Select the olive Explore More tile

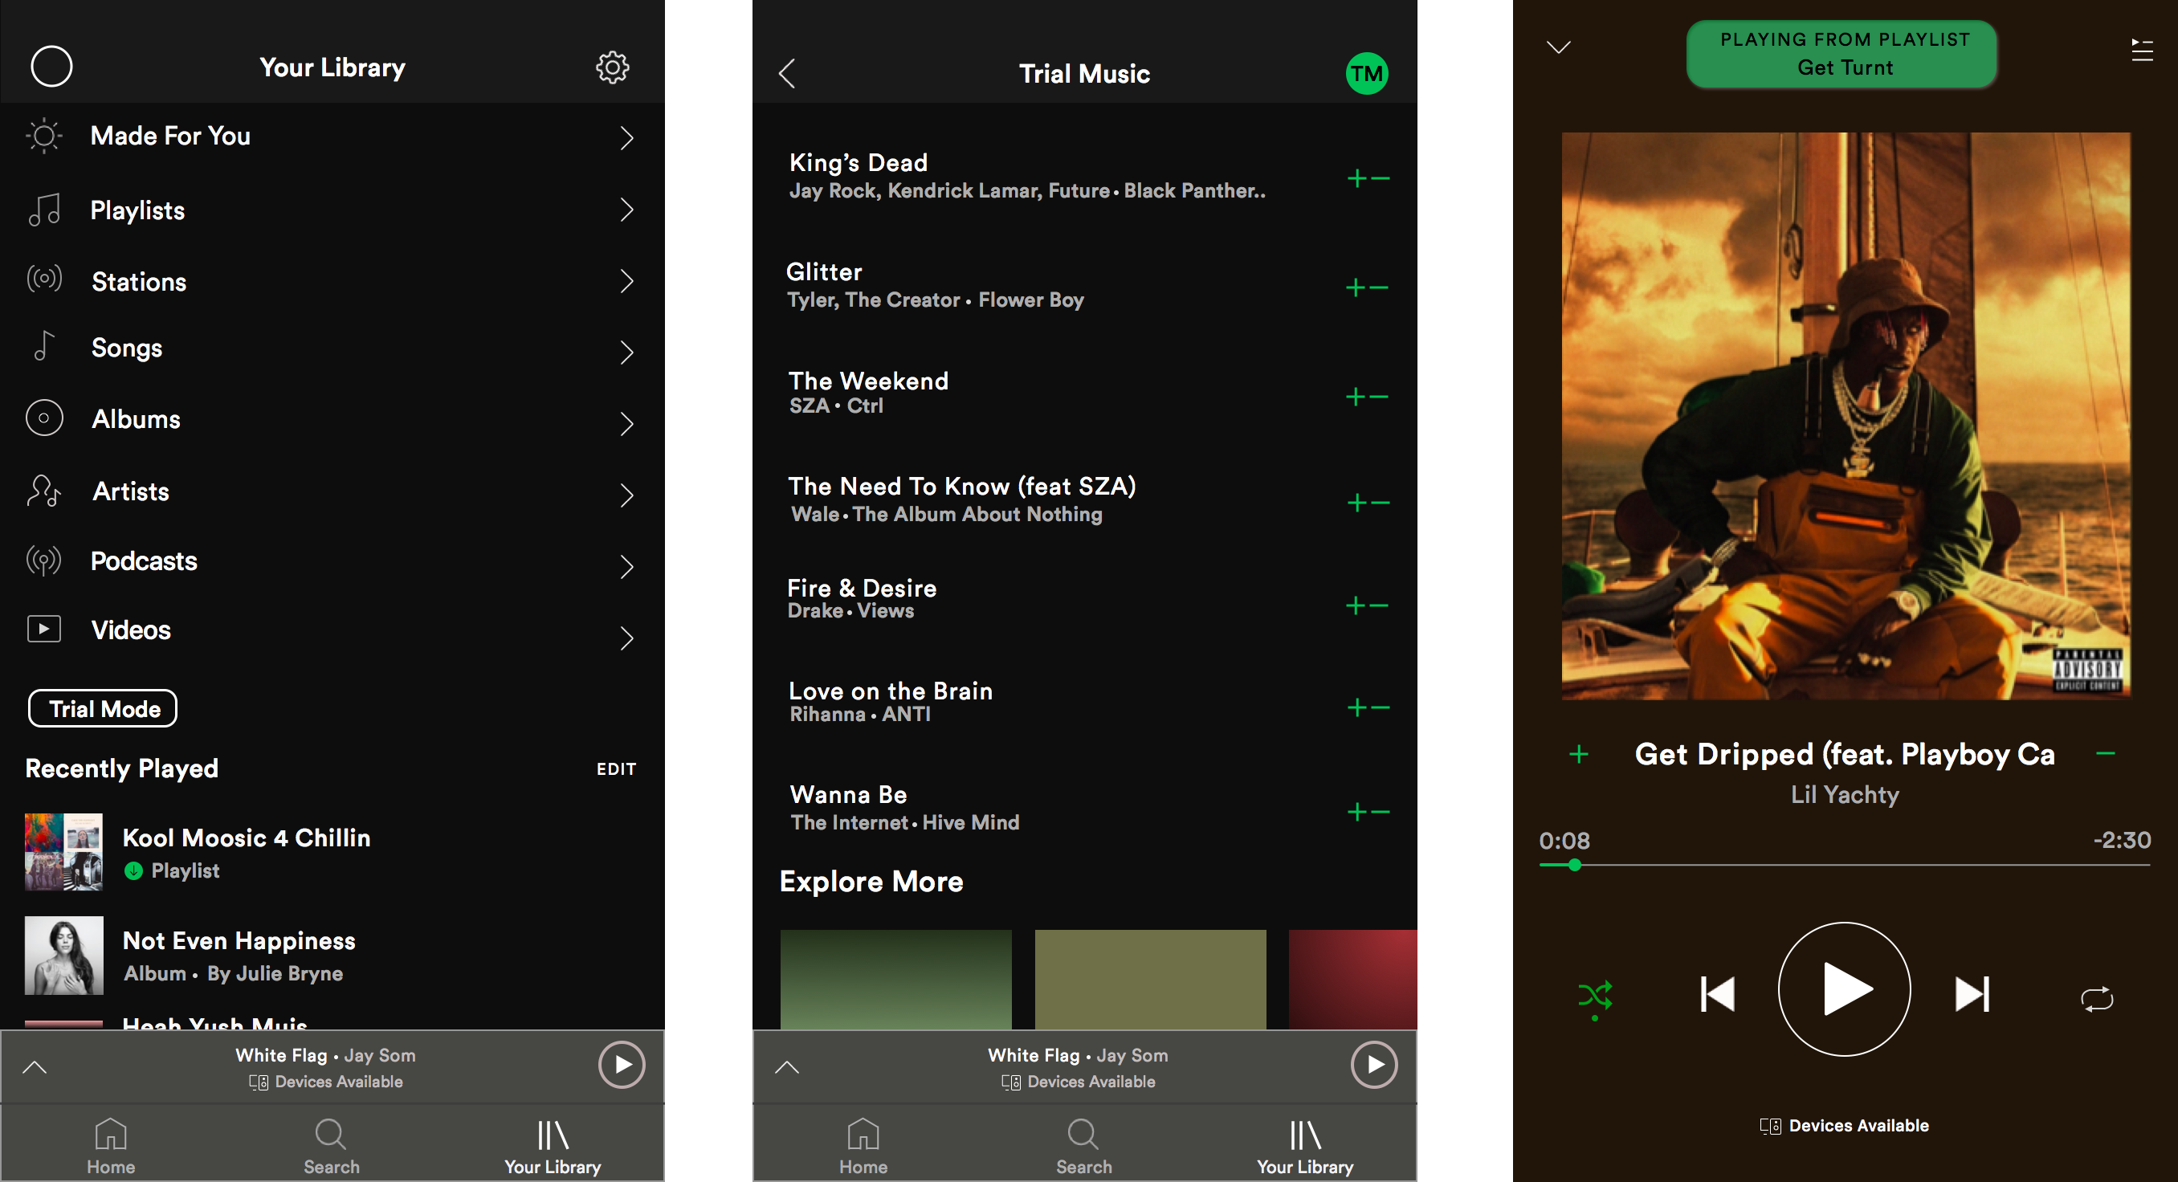(x=1150, y=979)
